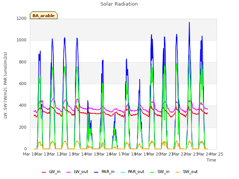Click the 1200 y-axis tick label
The height and width of the screenshot is (179, 239).
tap(22, 18)
